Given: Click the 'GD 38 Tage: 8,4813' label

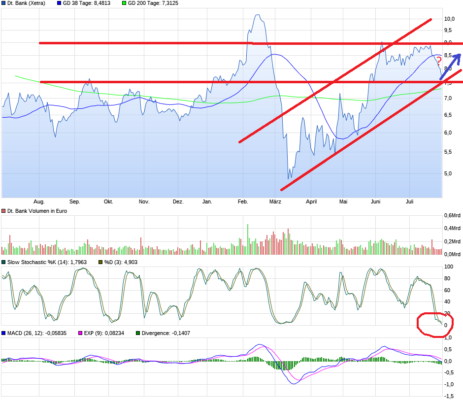Looking at the screenshot, I should point(87,3).
